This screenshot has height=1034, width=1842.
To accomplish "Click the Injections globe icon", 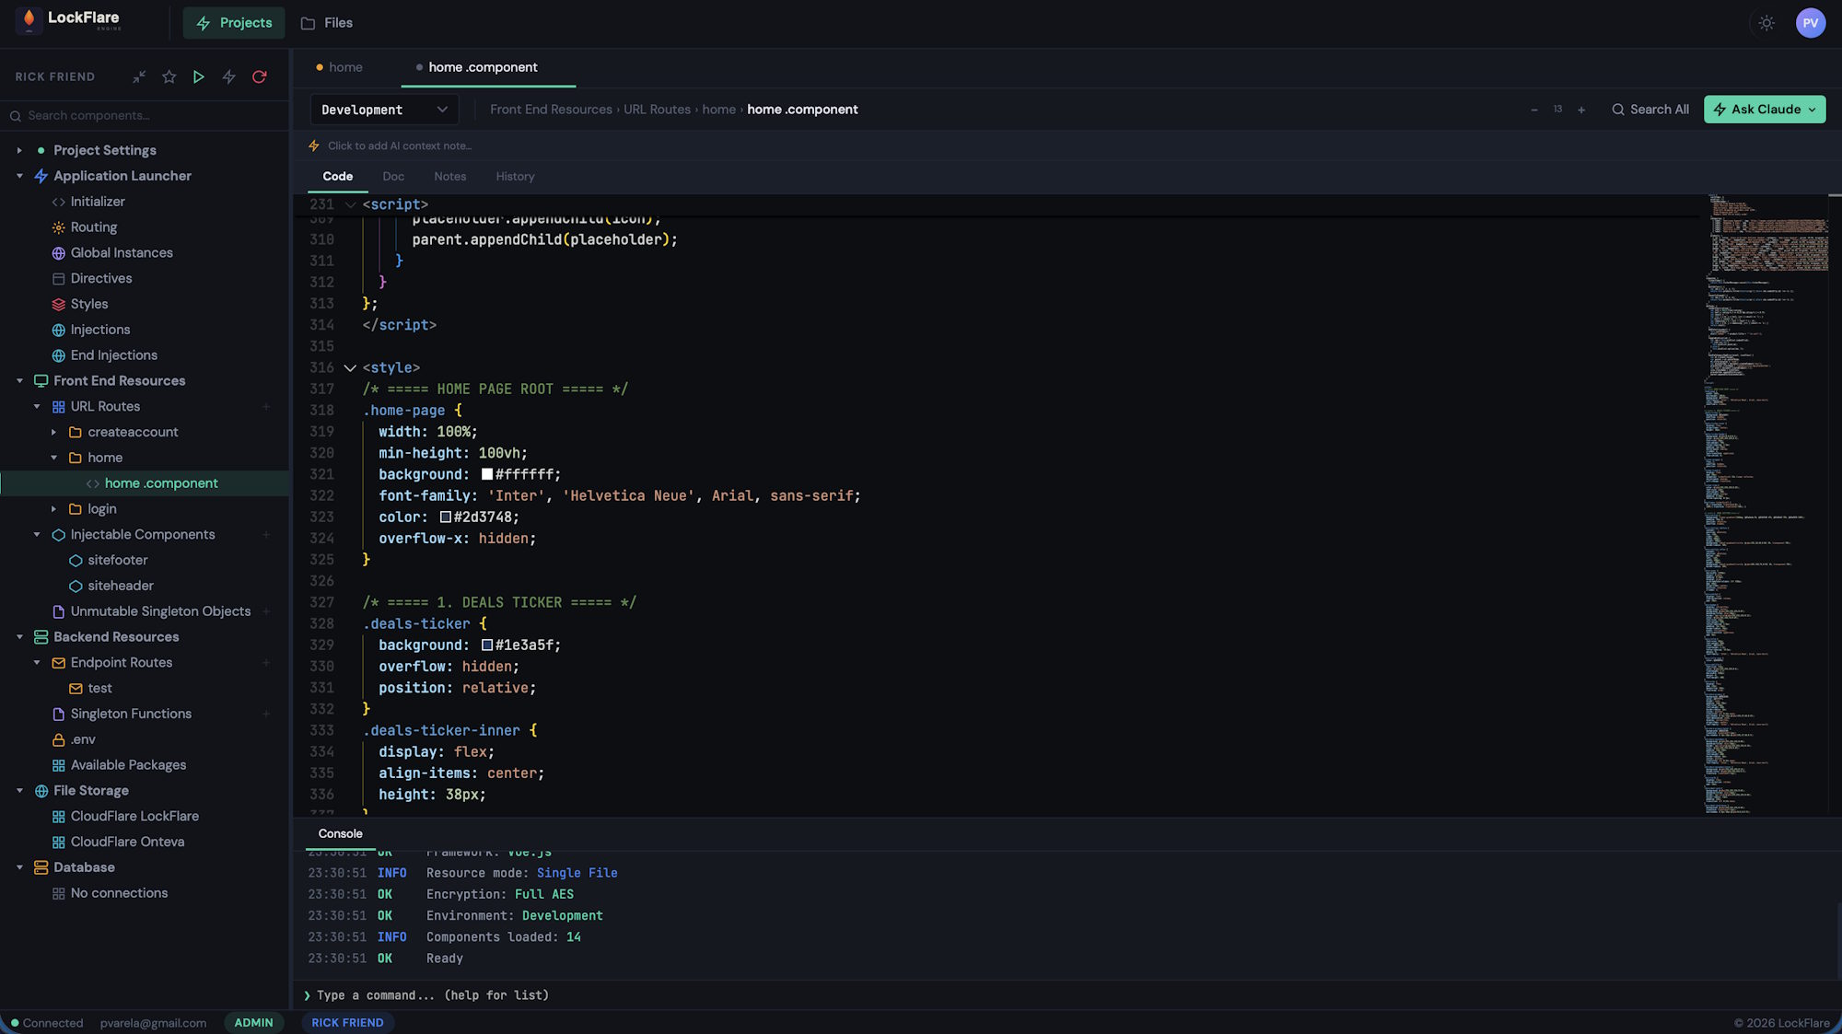I will 58,330.
